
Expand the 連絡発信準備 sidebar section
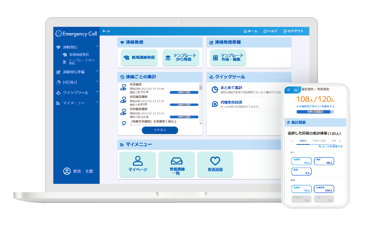tap(97, 72)
